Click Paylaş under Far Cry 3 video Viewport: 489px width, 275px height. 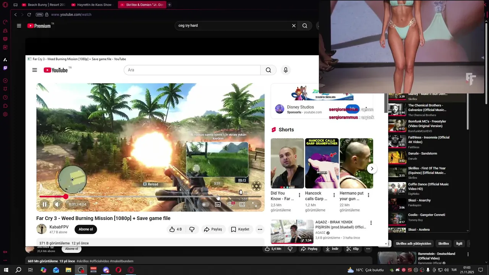coord(213,229)
